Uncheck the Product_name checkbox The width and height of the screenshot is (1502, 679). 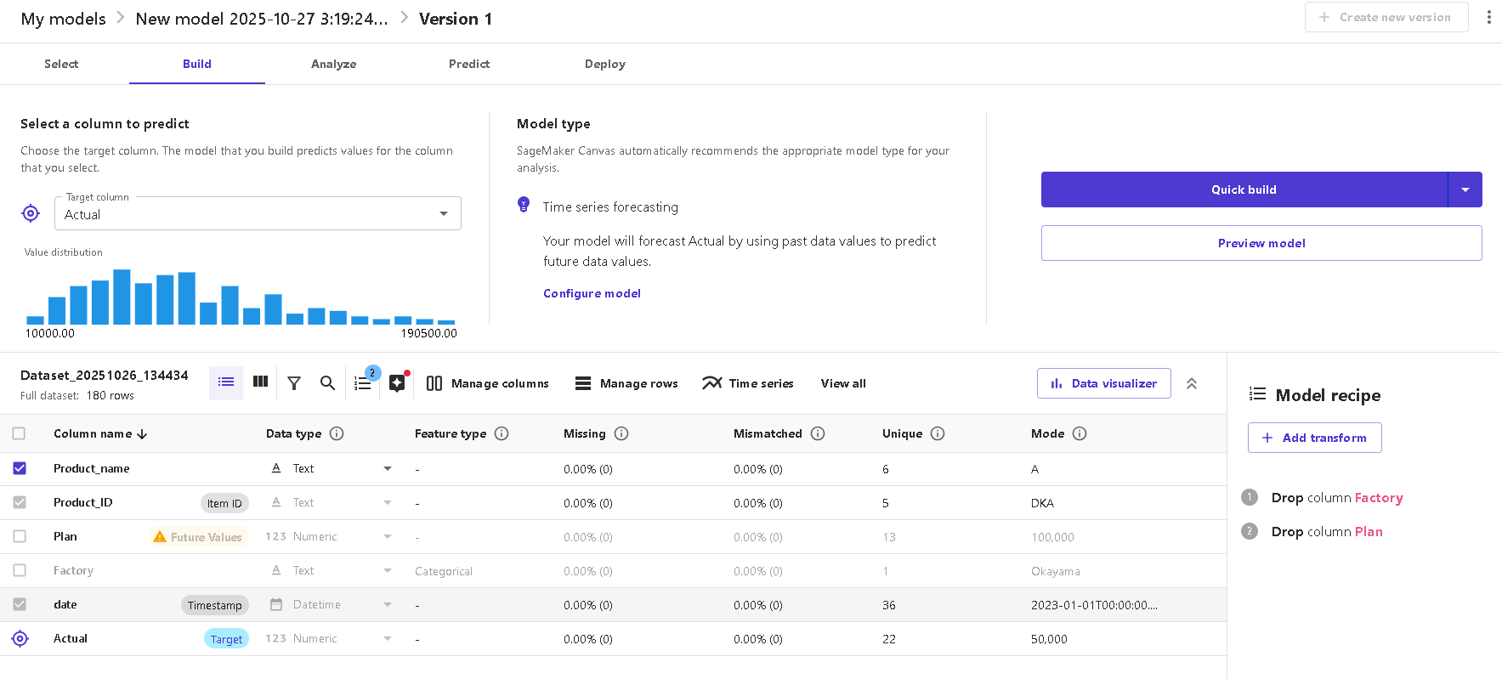pos(20,468)
